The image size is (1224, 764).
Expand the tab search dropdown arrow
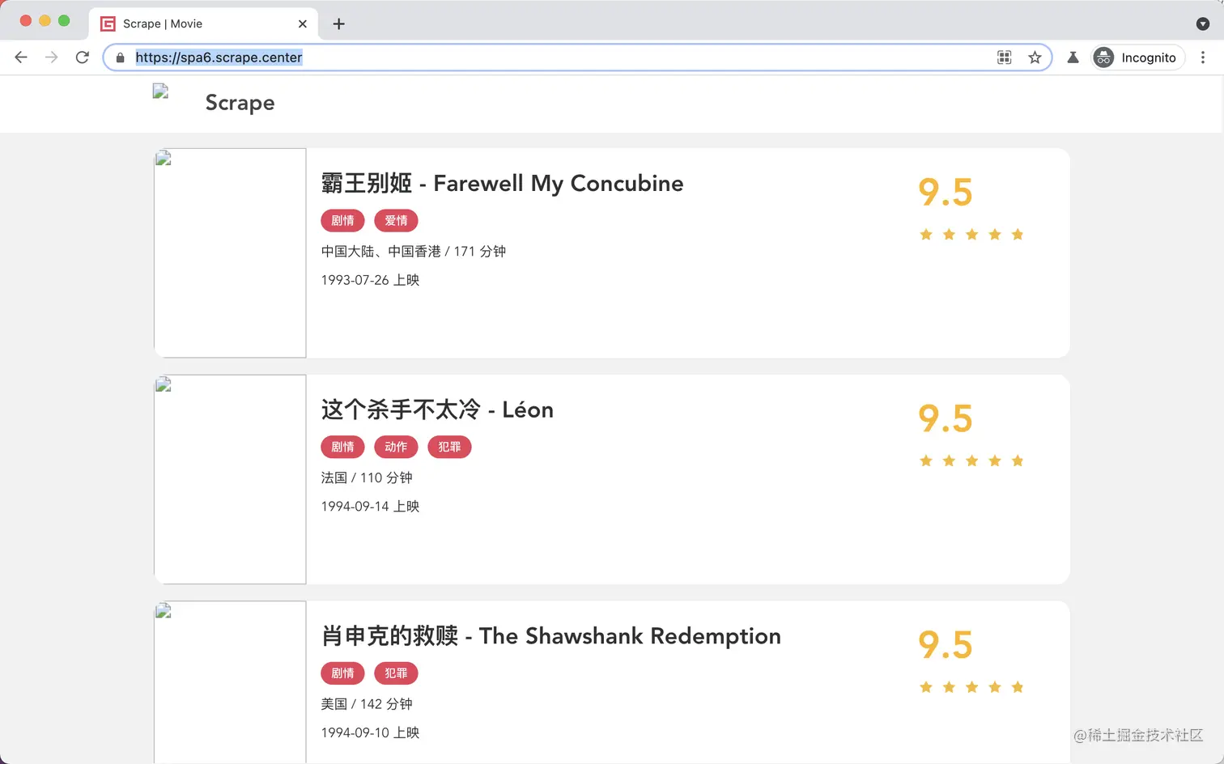tap(1203, 23)
